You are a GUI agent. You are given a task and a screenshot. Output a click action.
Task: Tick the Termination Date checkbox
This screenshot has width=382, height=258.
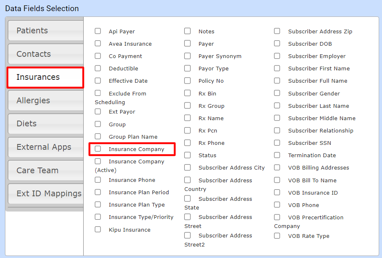click(x=277, y=155)
